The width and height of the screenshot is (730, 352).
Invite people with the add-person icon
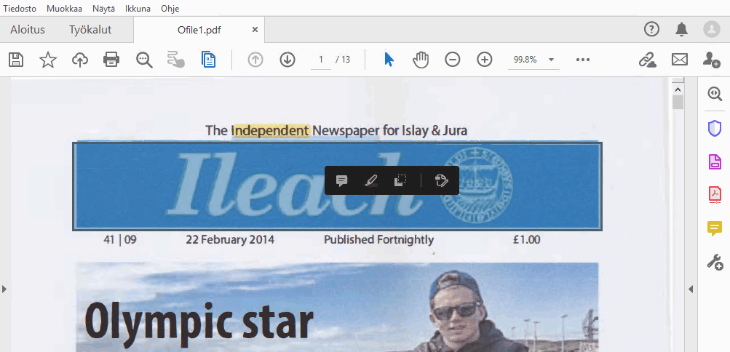click(x=711, y=60)
